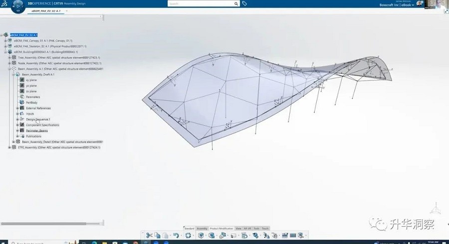Click the Copy icon in bottom toolbar
The width and height of the screenshot is (449, 244).
point(157,236)
